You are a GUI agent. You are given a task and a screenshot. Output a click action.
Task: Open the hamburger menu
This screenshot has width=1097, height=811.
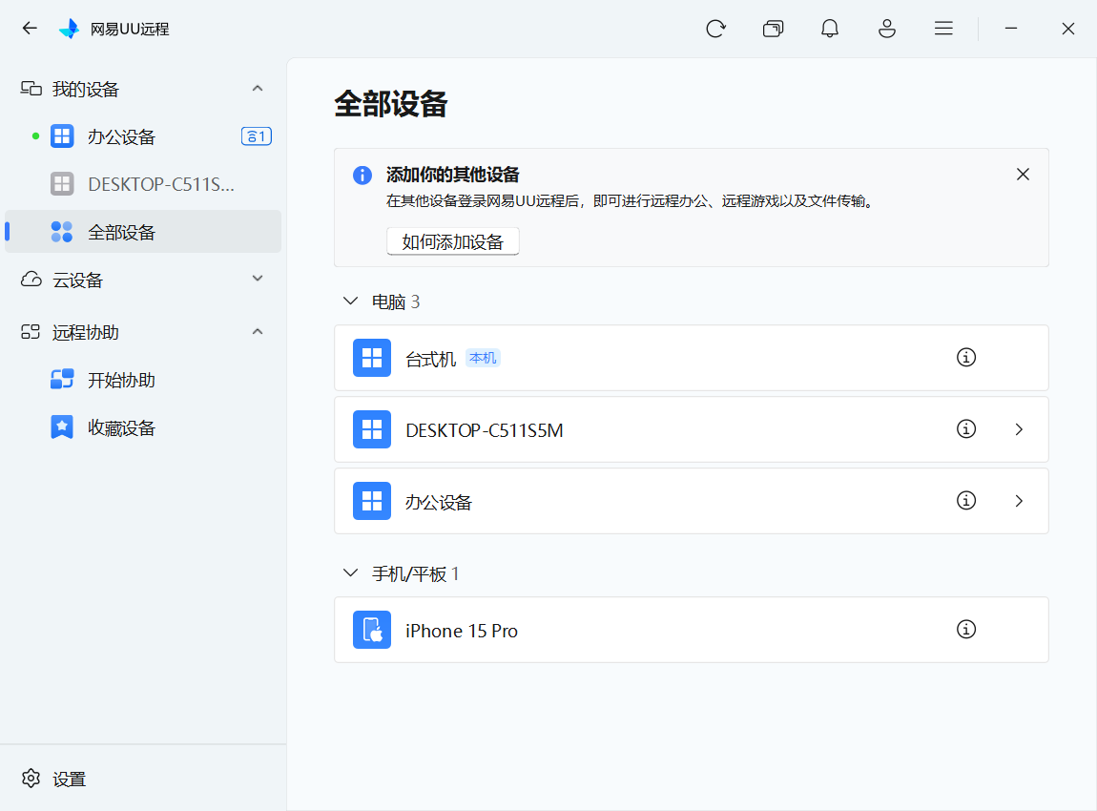[x=943, y=29]
